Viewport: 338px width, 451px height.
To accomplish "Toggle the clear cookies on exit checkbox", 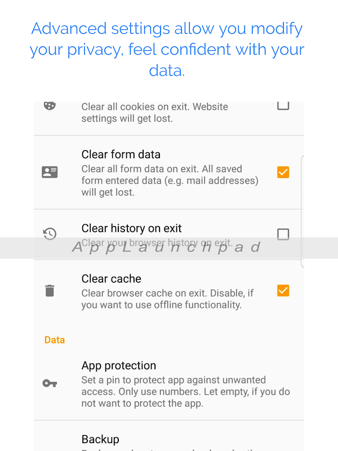I will click(x=283, y=105).
